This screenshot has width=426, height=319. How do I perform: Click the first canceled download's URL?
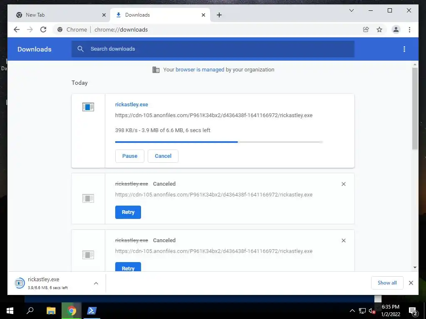[214, 195]
